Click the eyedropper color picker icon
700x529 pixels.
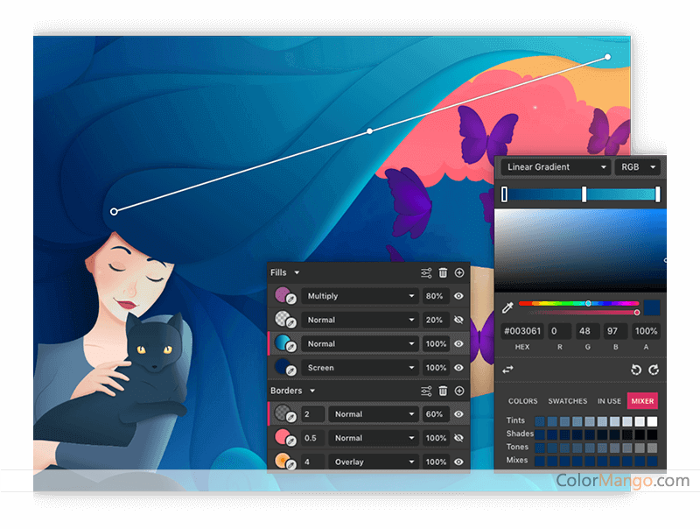tap(507, 308)
